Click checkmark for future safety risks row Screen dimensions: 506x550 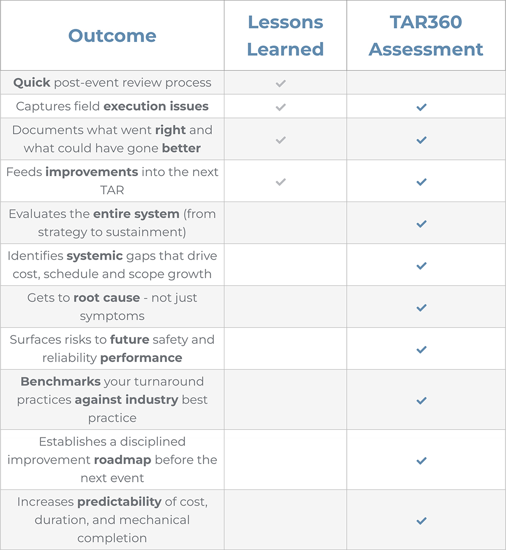[421, 349]
